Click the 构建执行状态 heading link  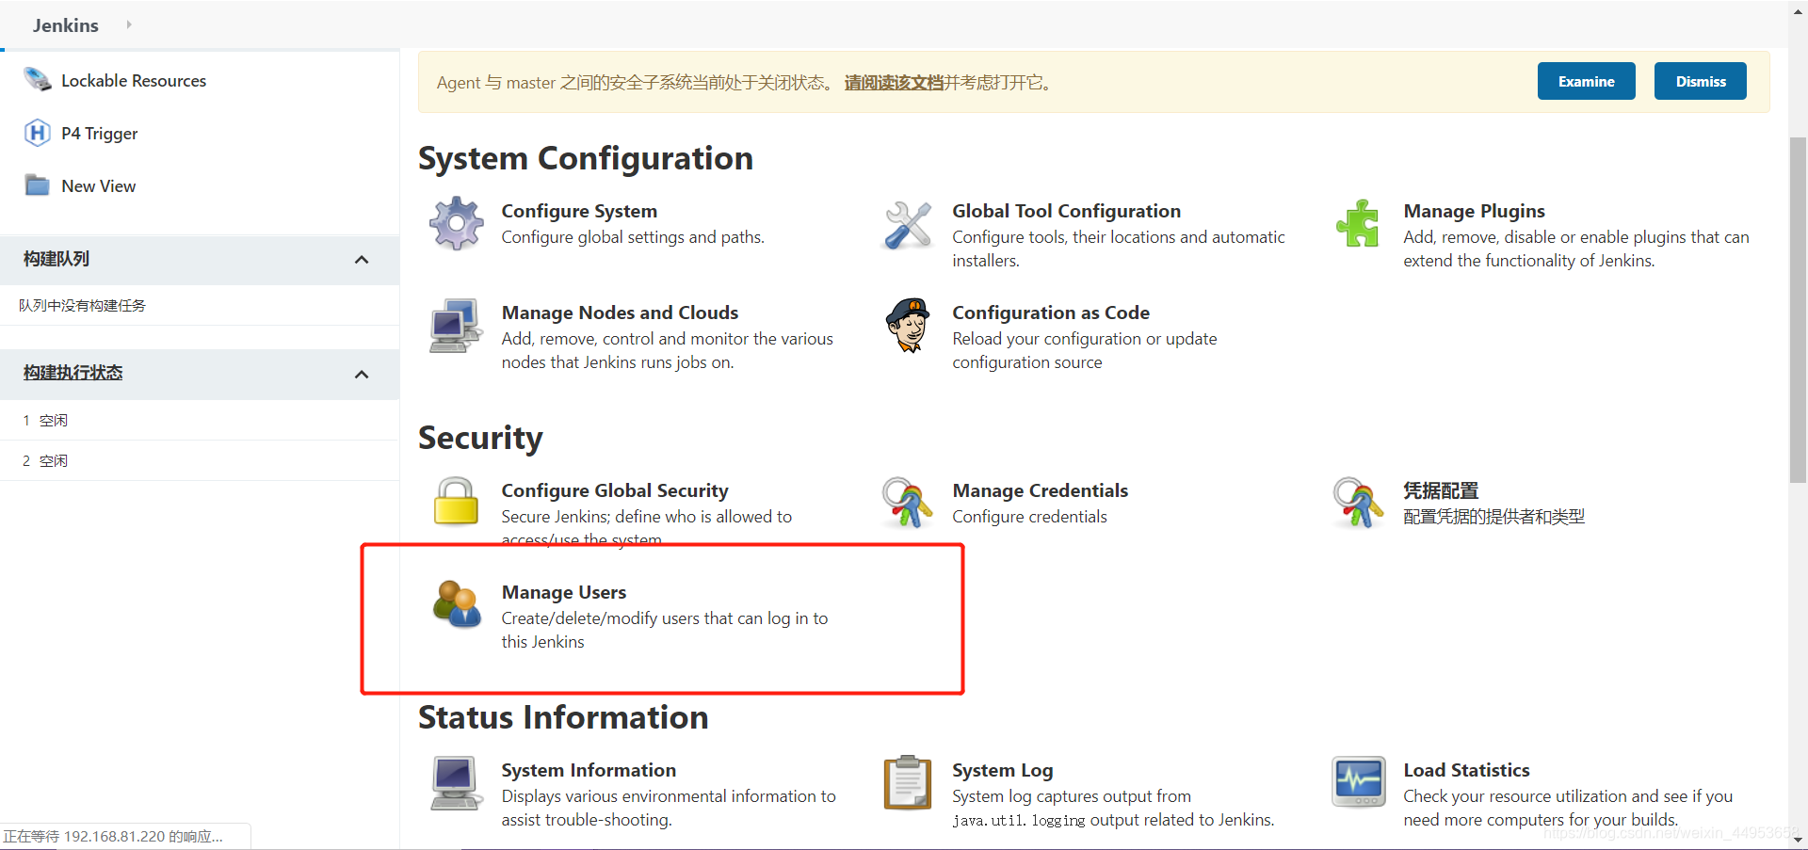click(73, 373)
